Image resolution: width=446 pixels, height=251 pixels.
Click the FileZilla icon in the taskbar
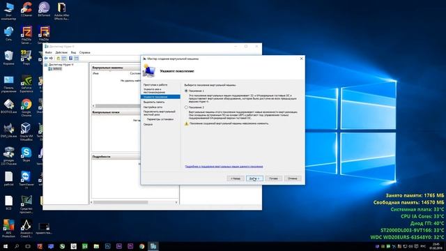(x=40, y=246)
